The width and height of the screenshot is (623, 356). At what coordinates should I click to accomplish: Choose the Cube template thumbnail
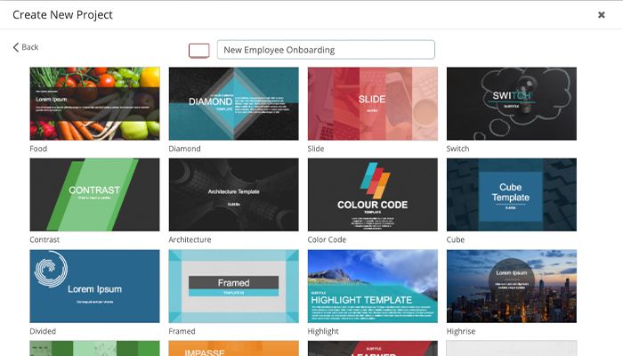pos(512,195)
